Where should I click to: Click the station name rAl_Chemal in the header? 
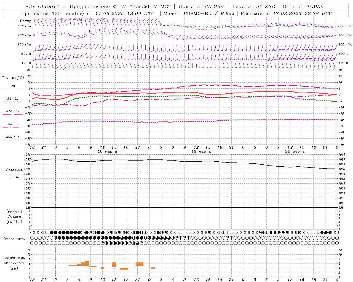(42, 7)
